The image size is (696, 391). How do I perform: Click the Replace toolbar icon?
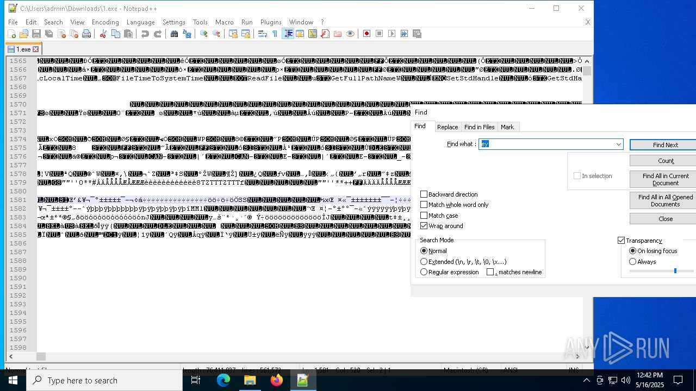[187, 34]
